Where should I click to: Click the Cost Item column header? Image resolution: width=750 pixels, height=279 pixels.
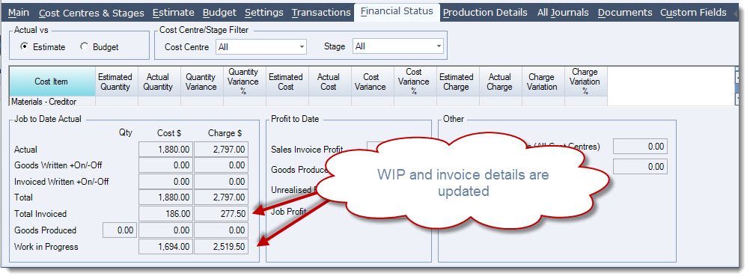[52, 82]
